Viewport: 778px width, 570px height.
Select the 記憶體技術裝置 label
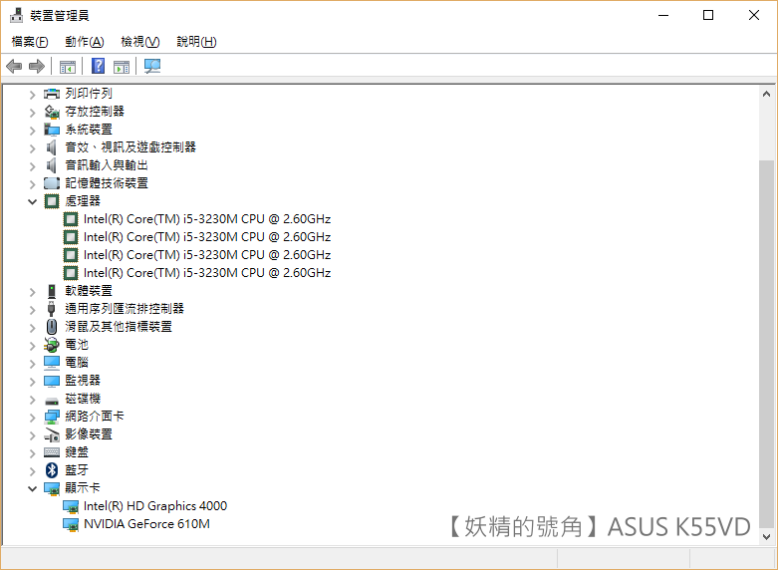(107, 183)
